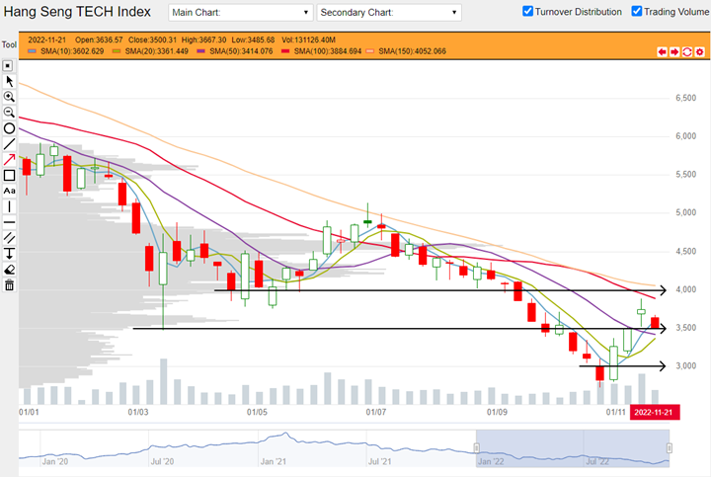The height and width of the screenshot is (477, 711).
Task: Pick the parallel lines channel tool
Action: point(9,238)
